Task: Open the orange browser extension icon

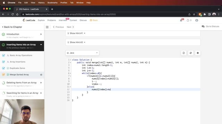Action: [x=200, y=14]
